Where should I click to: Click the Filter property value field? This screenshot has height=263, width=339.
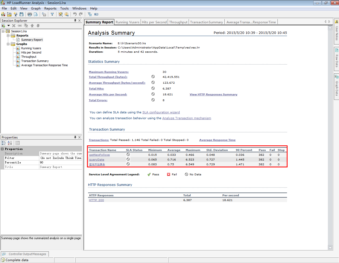pyautogui.click(x=60, y=158)
